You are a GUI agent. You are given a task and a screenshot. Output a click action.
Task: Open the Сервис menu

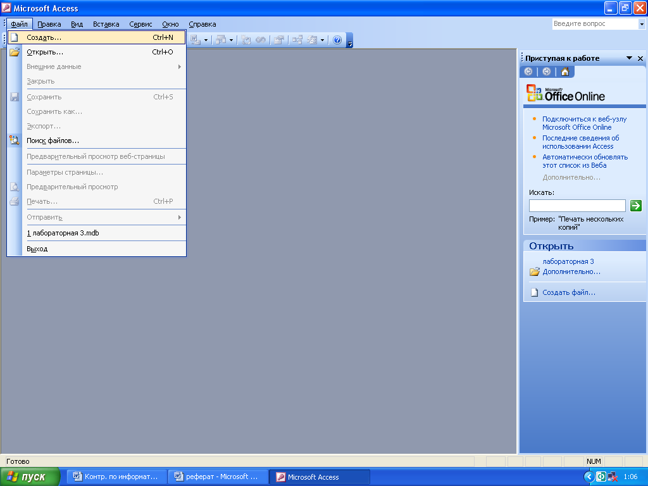coord(140,24)
